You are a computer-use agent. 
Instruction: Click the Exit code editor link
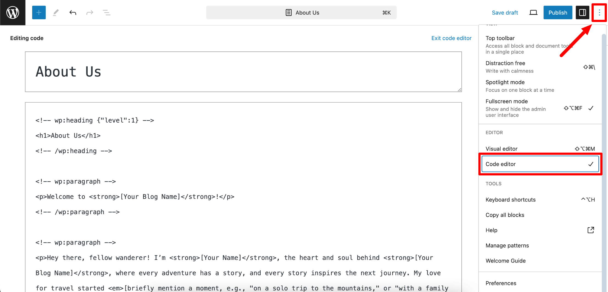[451, 38]
